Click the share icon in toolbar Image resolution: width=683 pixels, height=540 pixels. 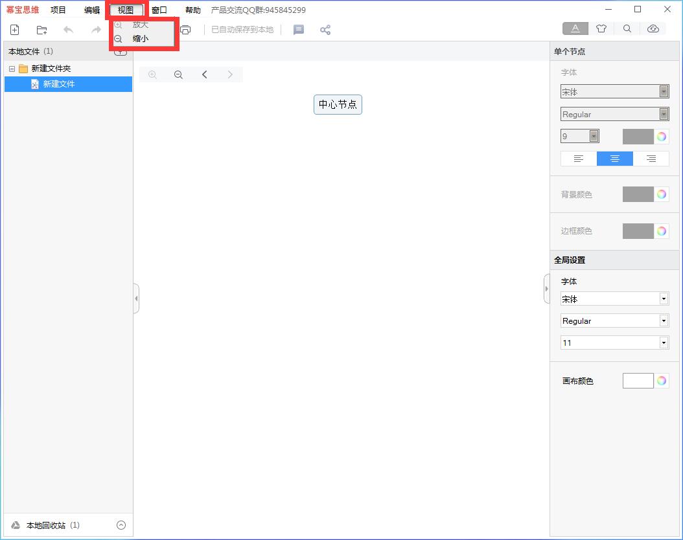[x=325, y=30]
